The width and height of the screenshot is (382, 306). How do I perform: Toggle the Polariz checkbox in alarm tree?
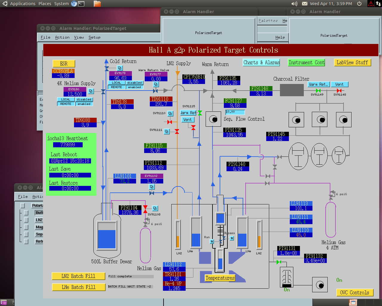click(22, 206)
